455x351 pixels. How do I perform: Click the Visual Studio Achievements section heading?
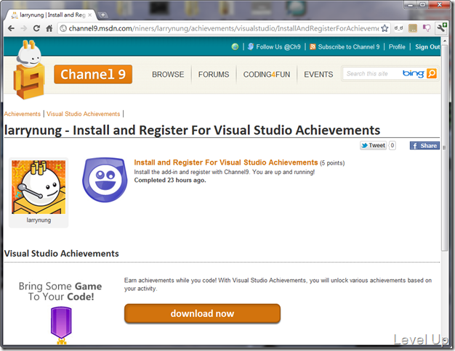coord(62,253)
